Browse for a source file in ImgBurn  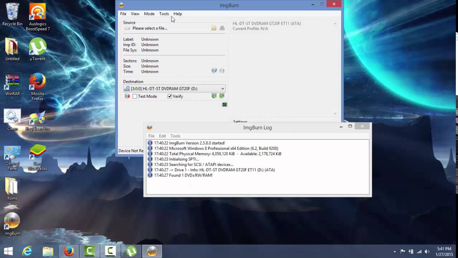[x=214, y=28]
